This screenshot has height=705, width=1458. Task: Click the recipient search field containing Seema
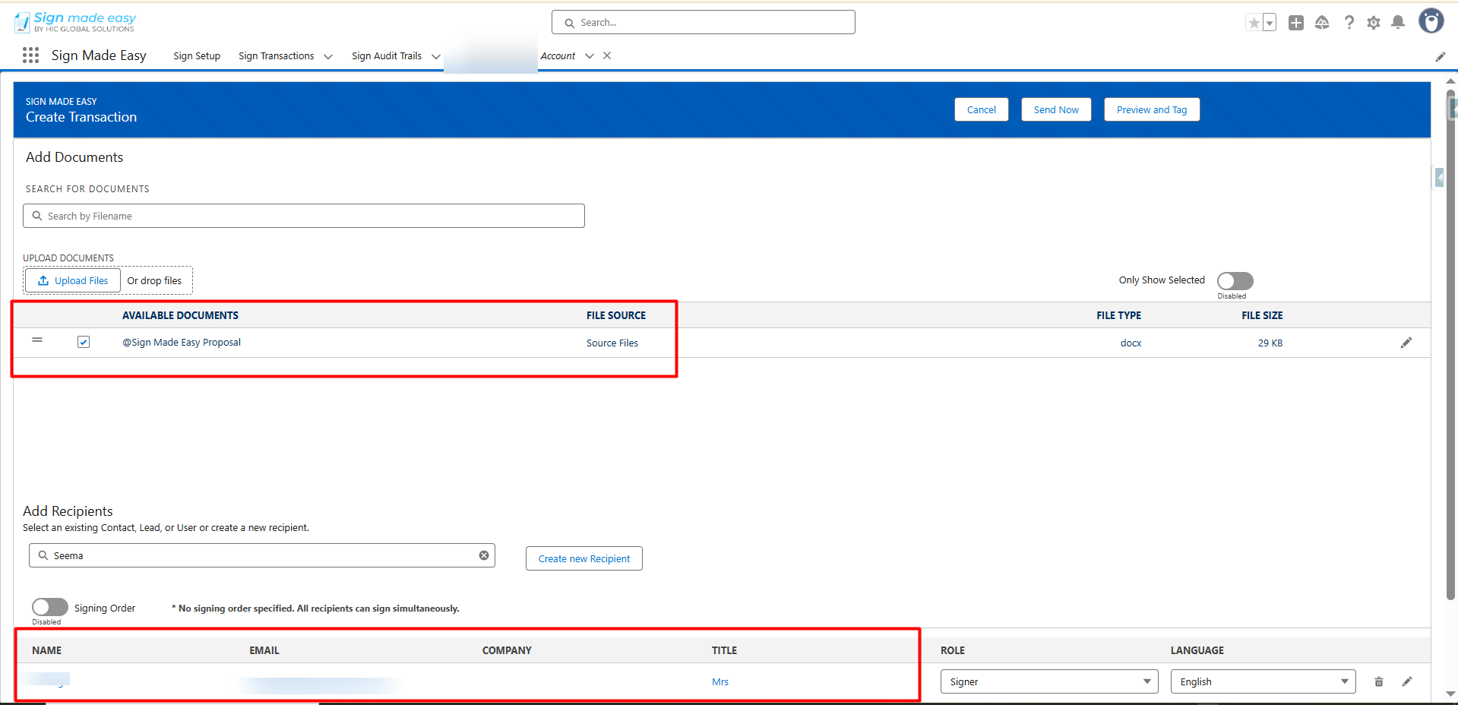pos(262,555)
